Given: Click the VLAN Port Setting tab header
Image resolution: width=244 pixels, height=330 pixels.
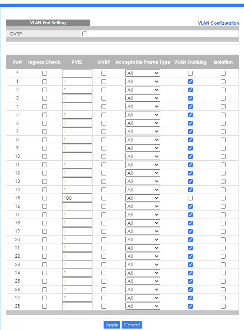Looking at the screenshot, I should (48, 23).
